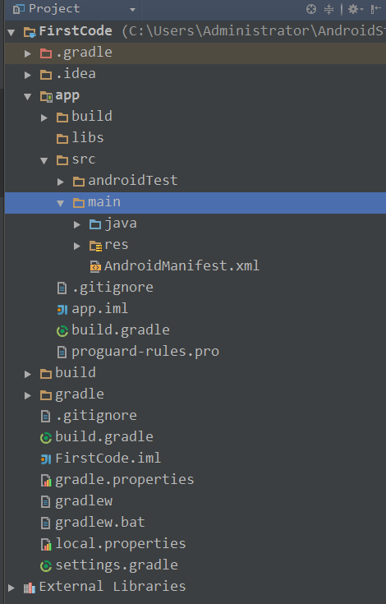Screen dimensions: 386x604
Task: Click the scroll from source crosshair icon
Action: 311,9
